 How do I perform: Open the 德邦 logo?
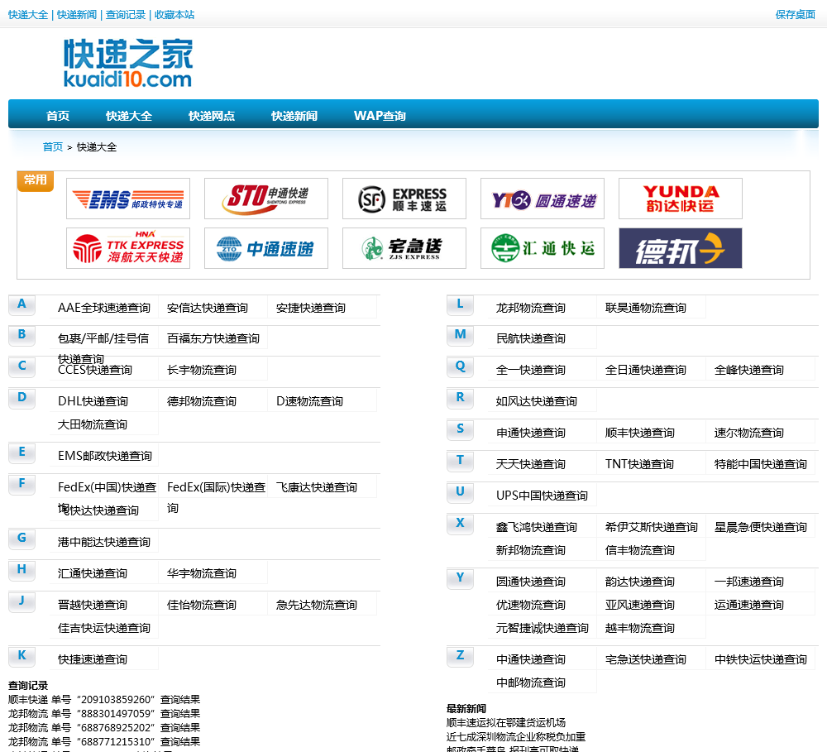coord(681,248)
